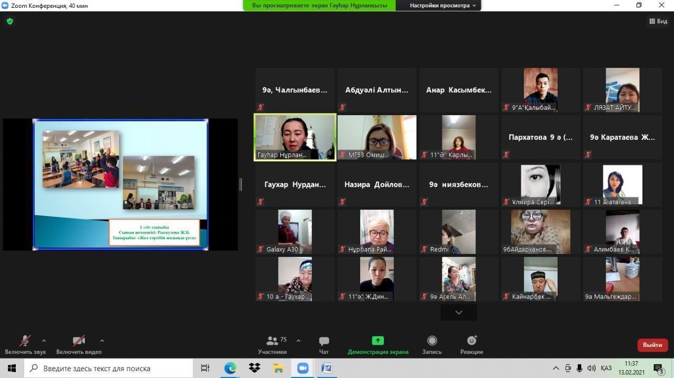This screenshot has width=674, height=378.
Task: Open Microsoft Edge from the taskbar
Action: (230, 368)
